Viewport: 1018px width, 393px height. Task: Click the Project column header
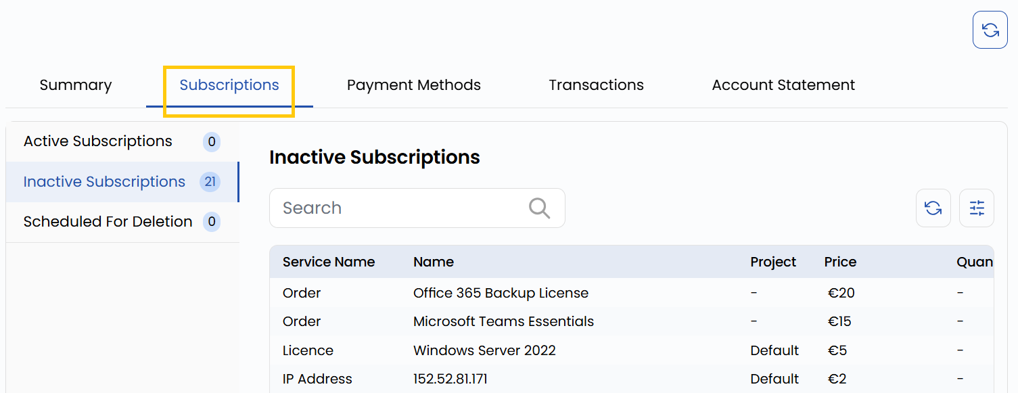tap(773, 262)
